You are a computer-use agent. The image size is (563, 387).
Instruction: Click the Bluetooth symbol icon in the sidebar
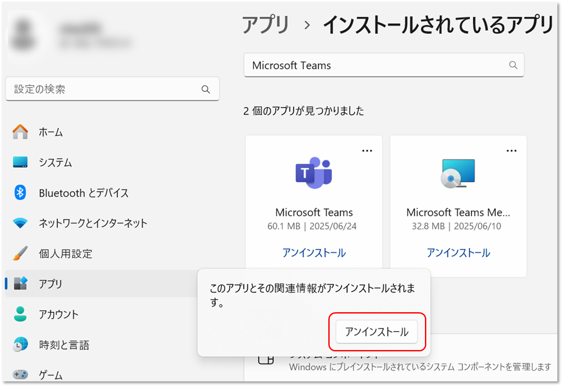coord(20,193)
